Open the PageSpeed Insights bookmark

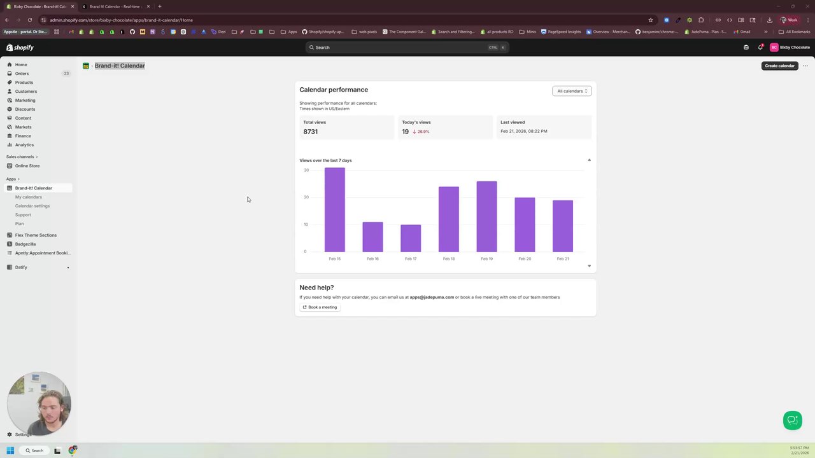[x=561, y=32]
